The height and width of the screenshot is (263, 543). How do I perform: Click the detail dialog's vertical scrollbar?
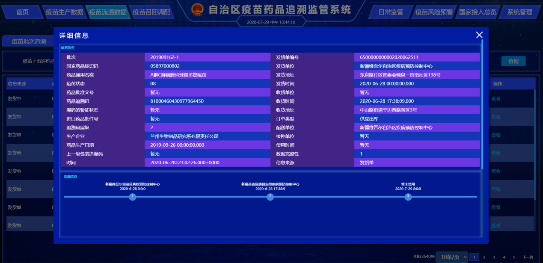coord(482,103)
